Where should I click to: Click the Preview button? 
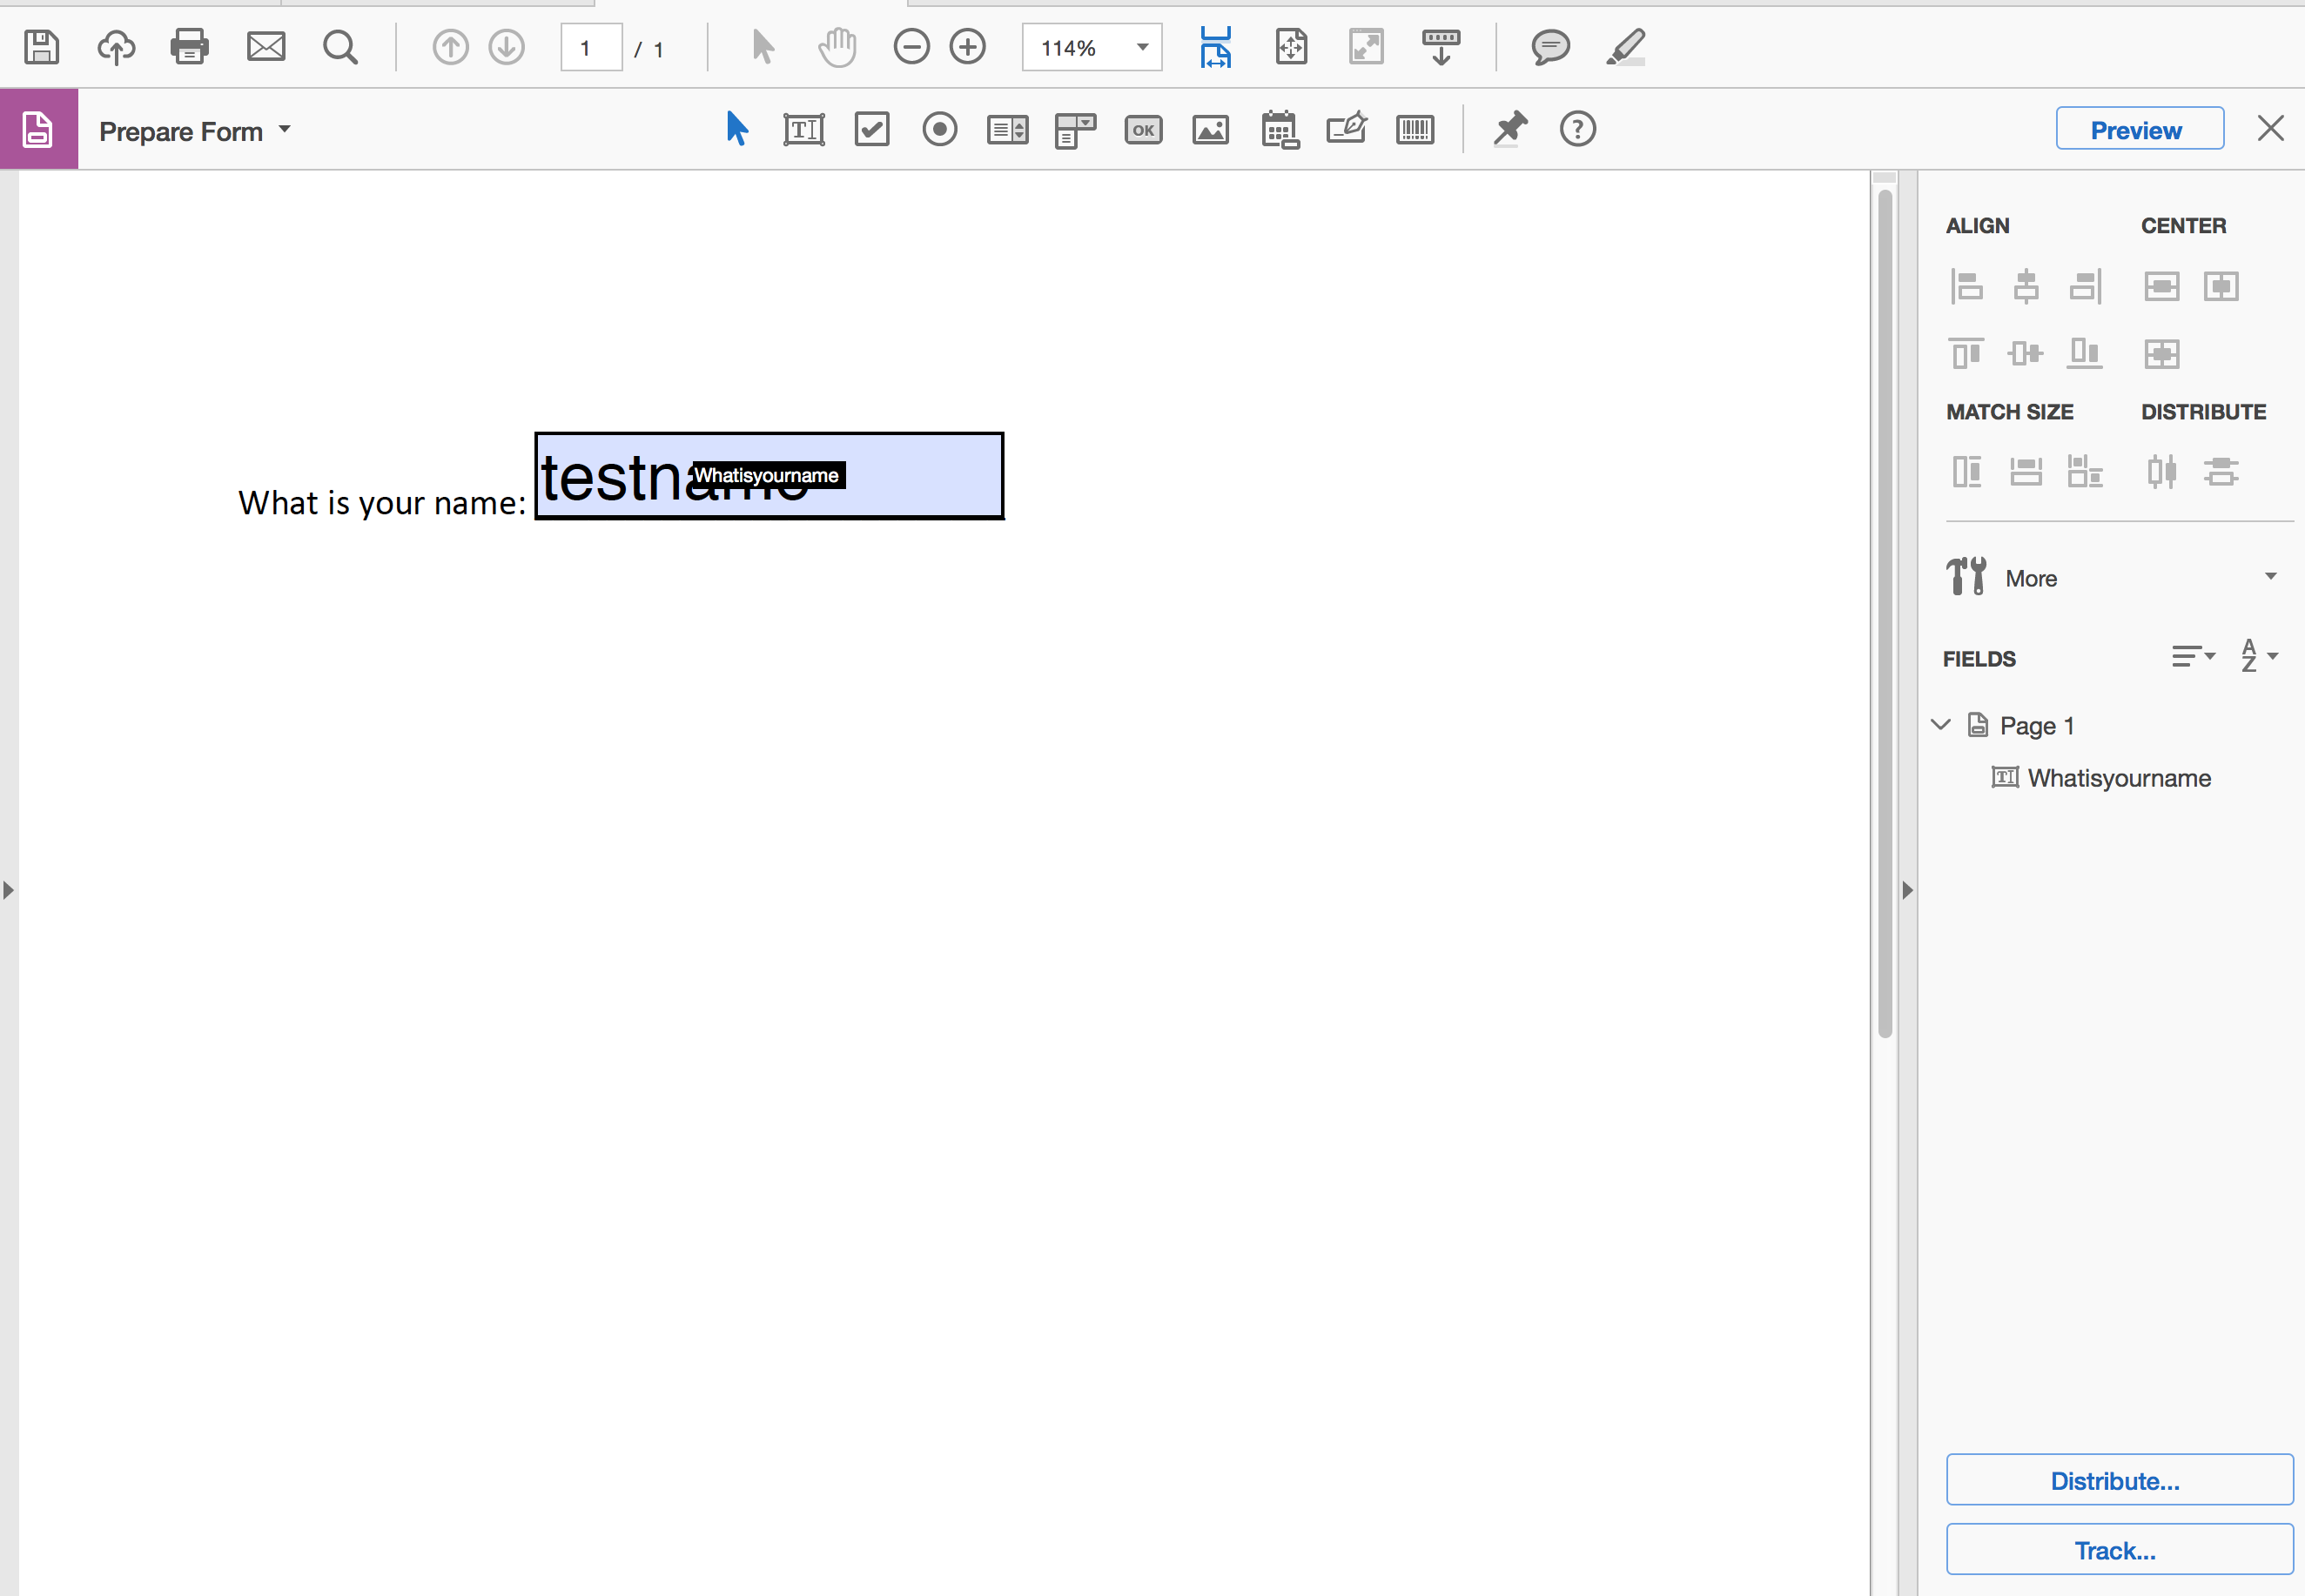[2139, 129]
